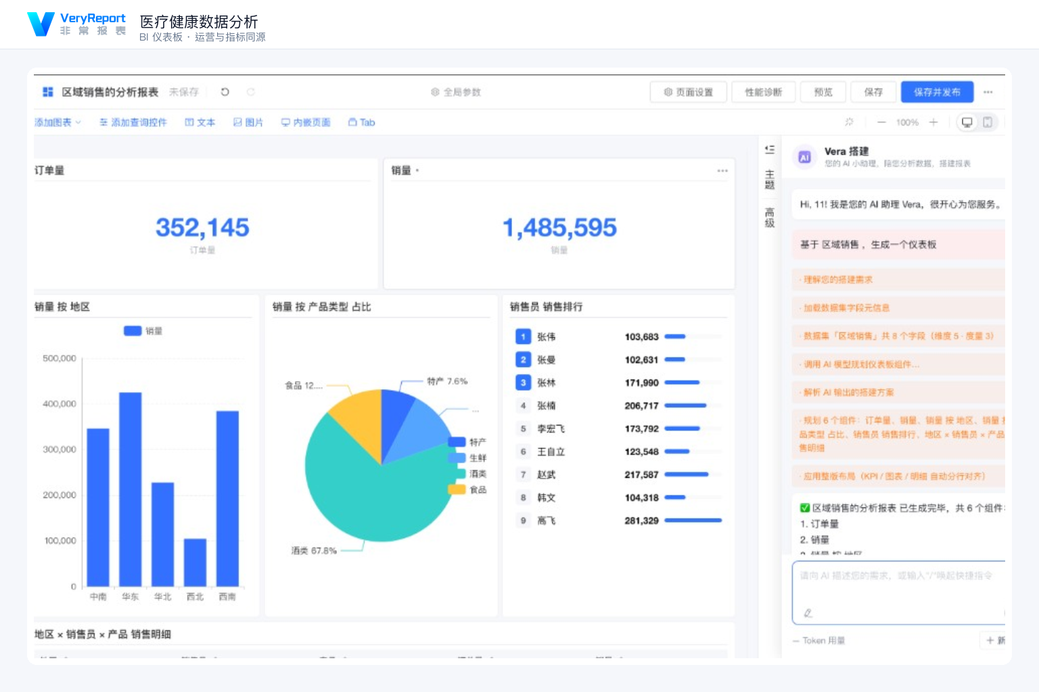Click the 酒类 teal legend swatch in the pie chart
The image size is (1039, 692).
pos(457,474)
